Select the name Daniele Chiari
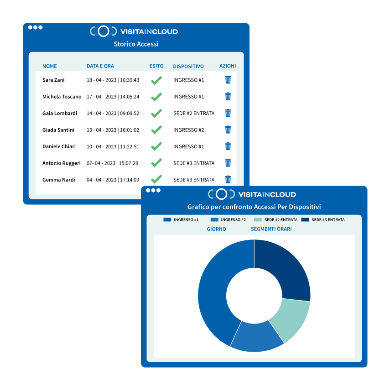 pyautogui.click(x=59, y=146)
